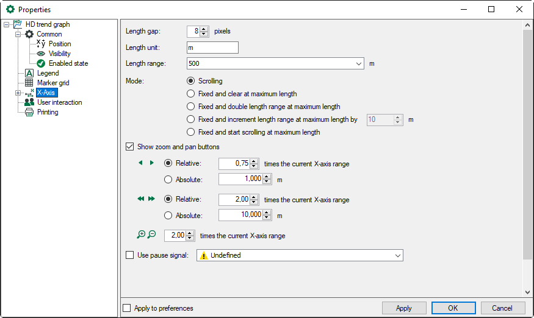534x318 pixels.
Task: Click the Apply button
Action: point(403,308)
